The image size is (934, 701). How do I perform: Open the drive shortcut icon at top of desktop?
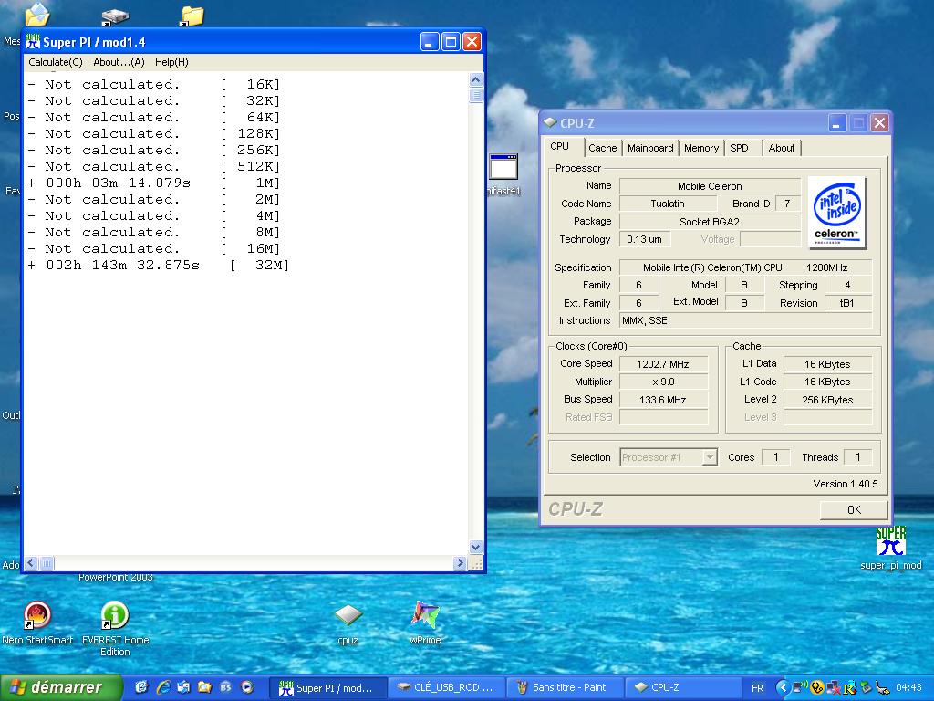pyautogui.click(x=114, y=16)
